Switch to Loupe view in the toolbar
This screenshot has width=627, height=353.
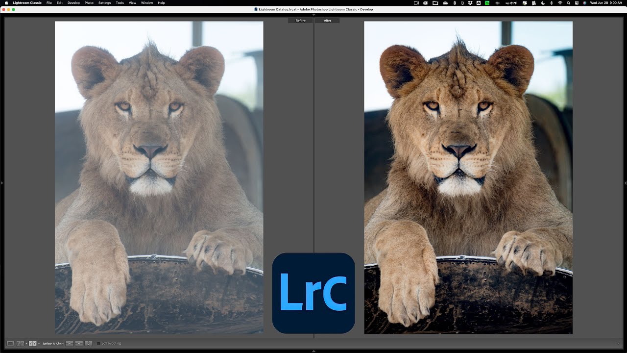(10, 343)
